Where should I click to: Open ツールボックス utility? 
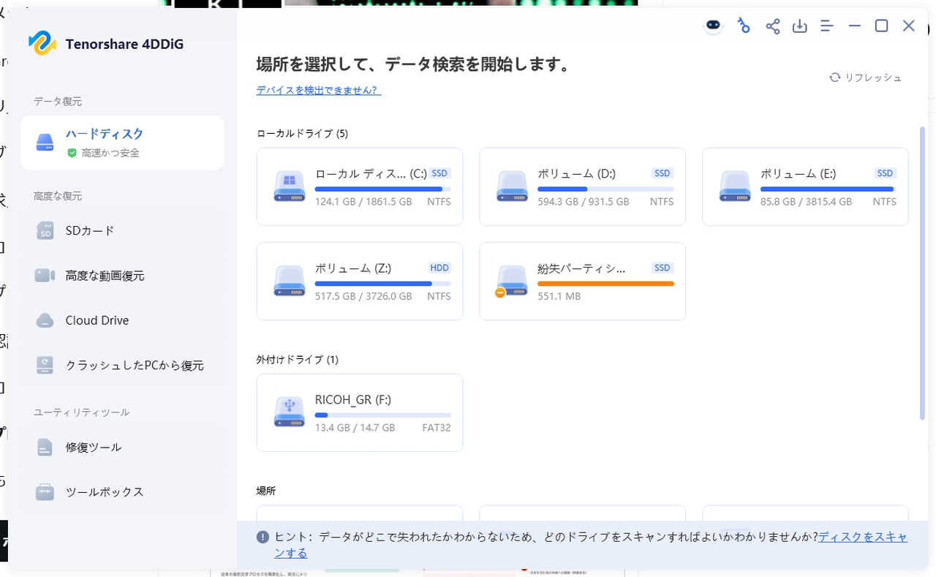(122, 491)
